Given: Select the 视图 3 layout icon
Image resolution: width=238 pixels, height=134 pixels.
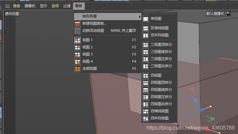Looking at the screenshot, I should tap(77, 55).
